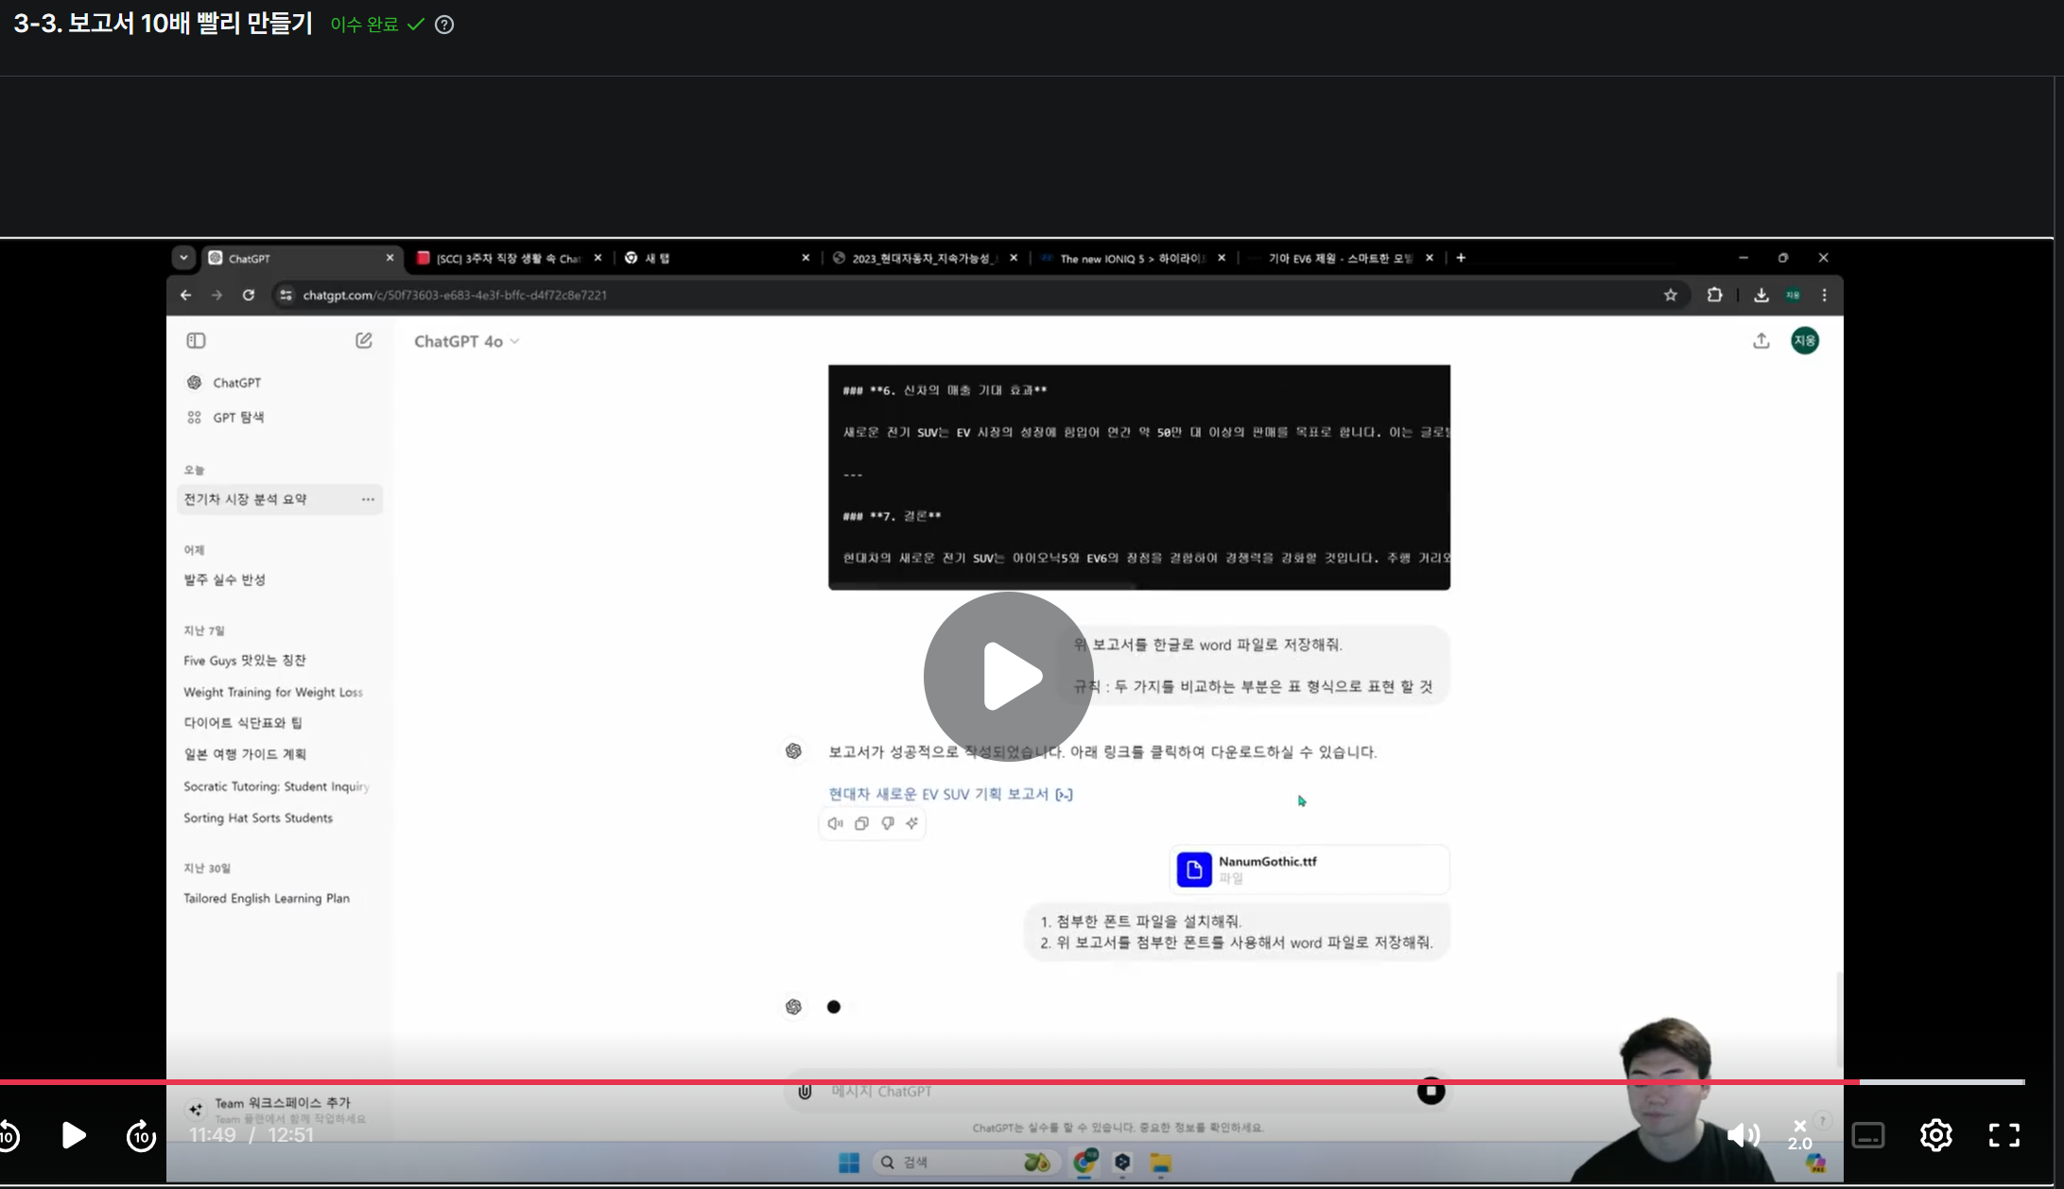Click the sparkle regenerate icon under response

[912, 823]
